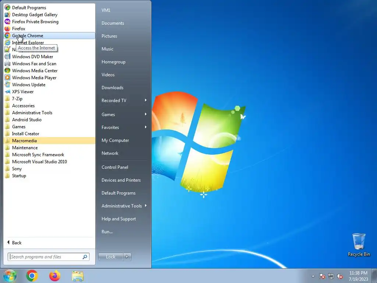
Task: Open Default Programs icon in programs list
Action: click(x=7, y=8)
